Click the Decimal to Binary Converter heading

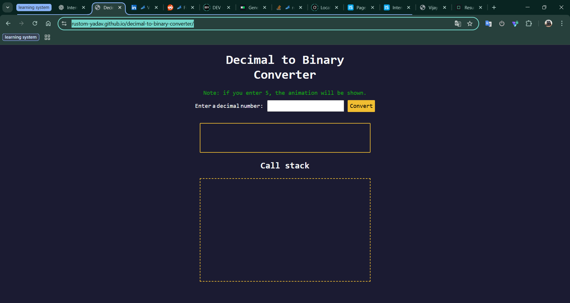(x=285, y=67)
